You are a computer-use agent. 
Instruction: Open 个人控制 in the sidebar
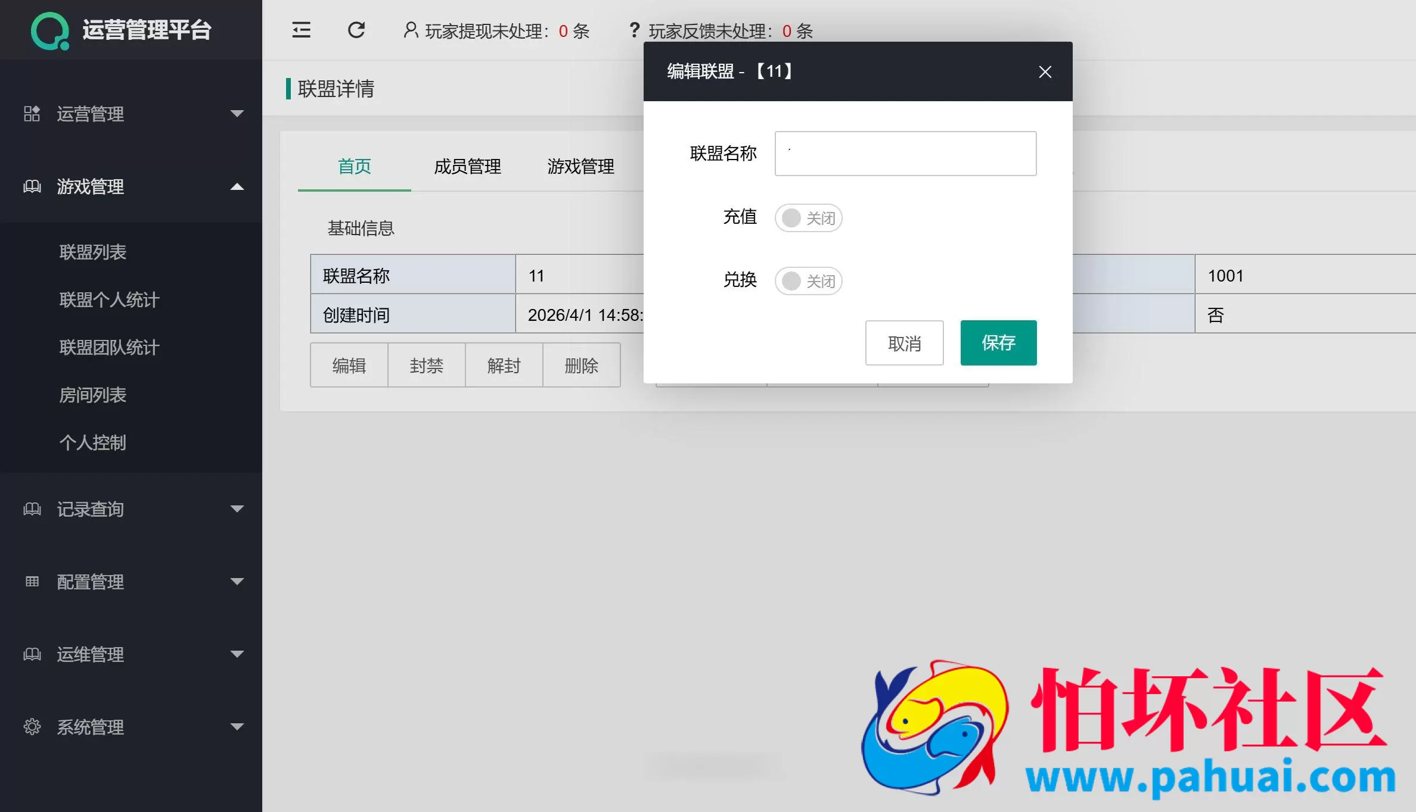pos(93,442)
